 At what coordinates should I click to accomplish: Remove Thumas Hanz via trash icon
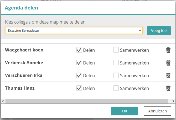pyautogui.click(x=168, y=88)
